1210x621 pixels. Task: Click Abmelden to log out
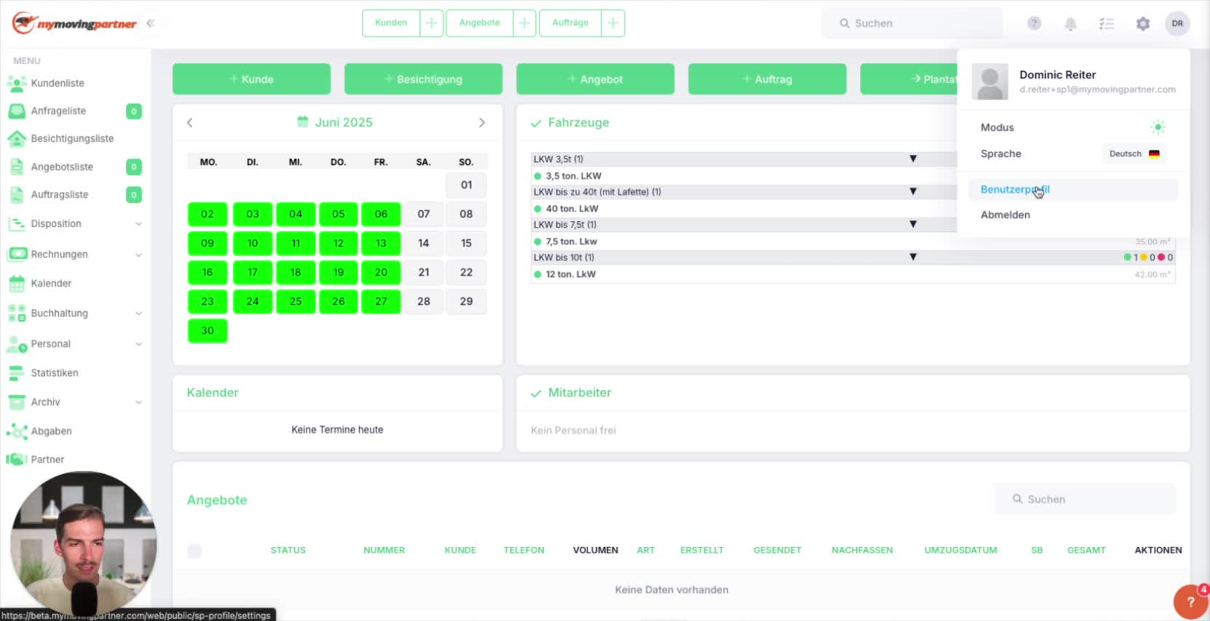coord(1005,215)
